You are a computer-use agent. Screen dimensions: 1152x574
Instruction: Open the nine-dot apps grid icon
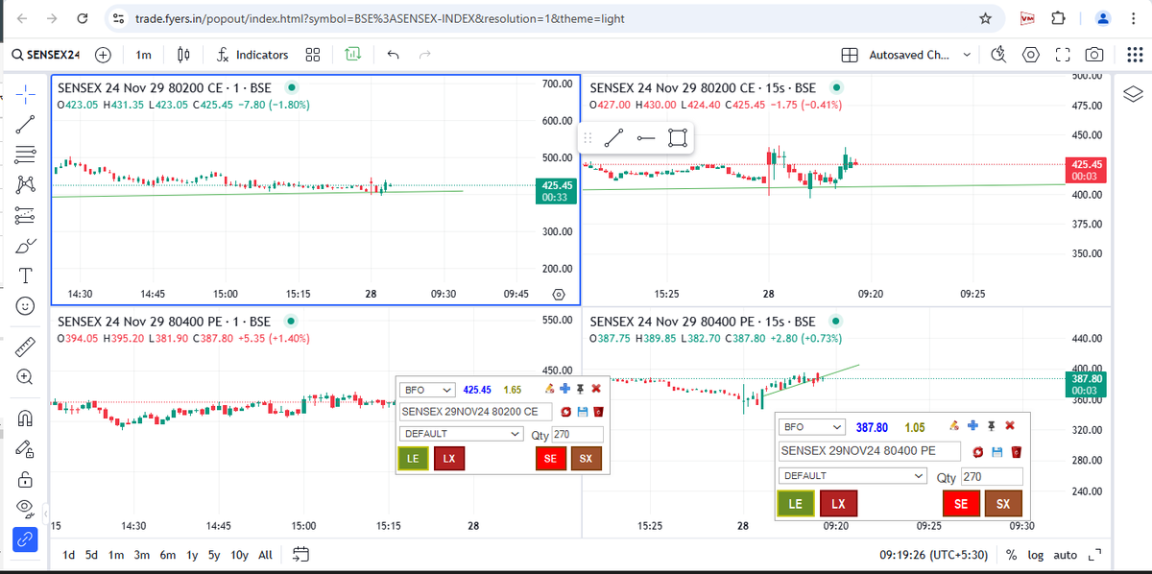pyautogui.click(x=1133, y=55)
